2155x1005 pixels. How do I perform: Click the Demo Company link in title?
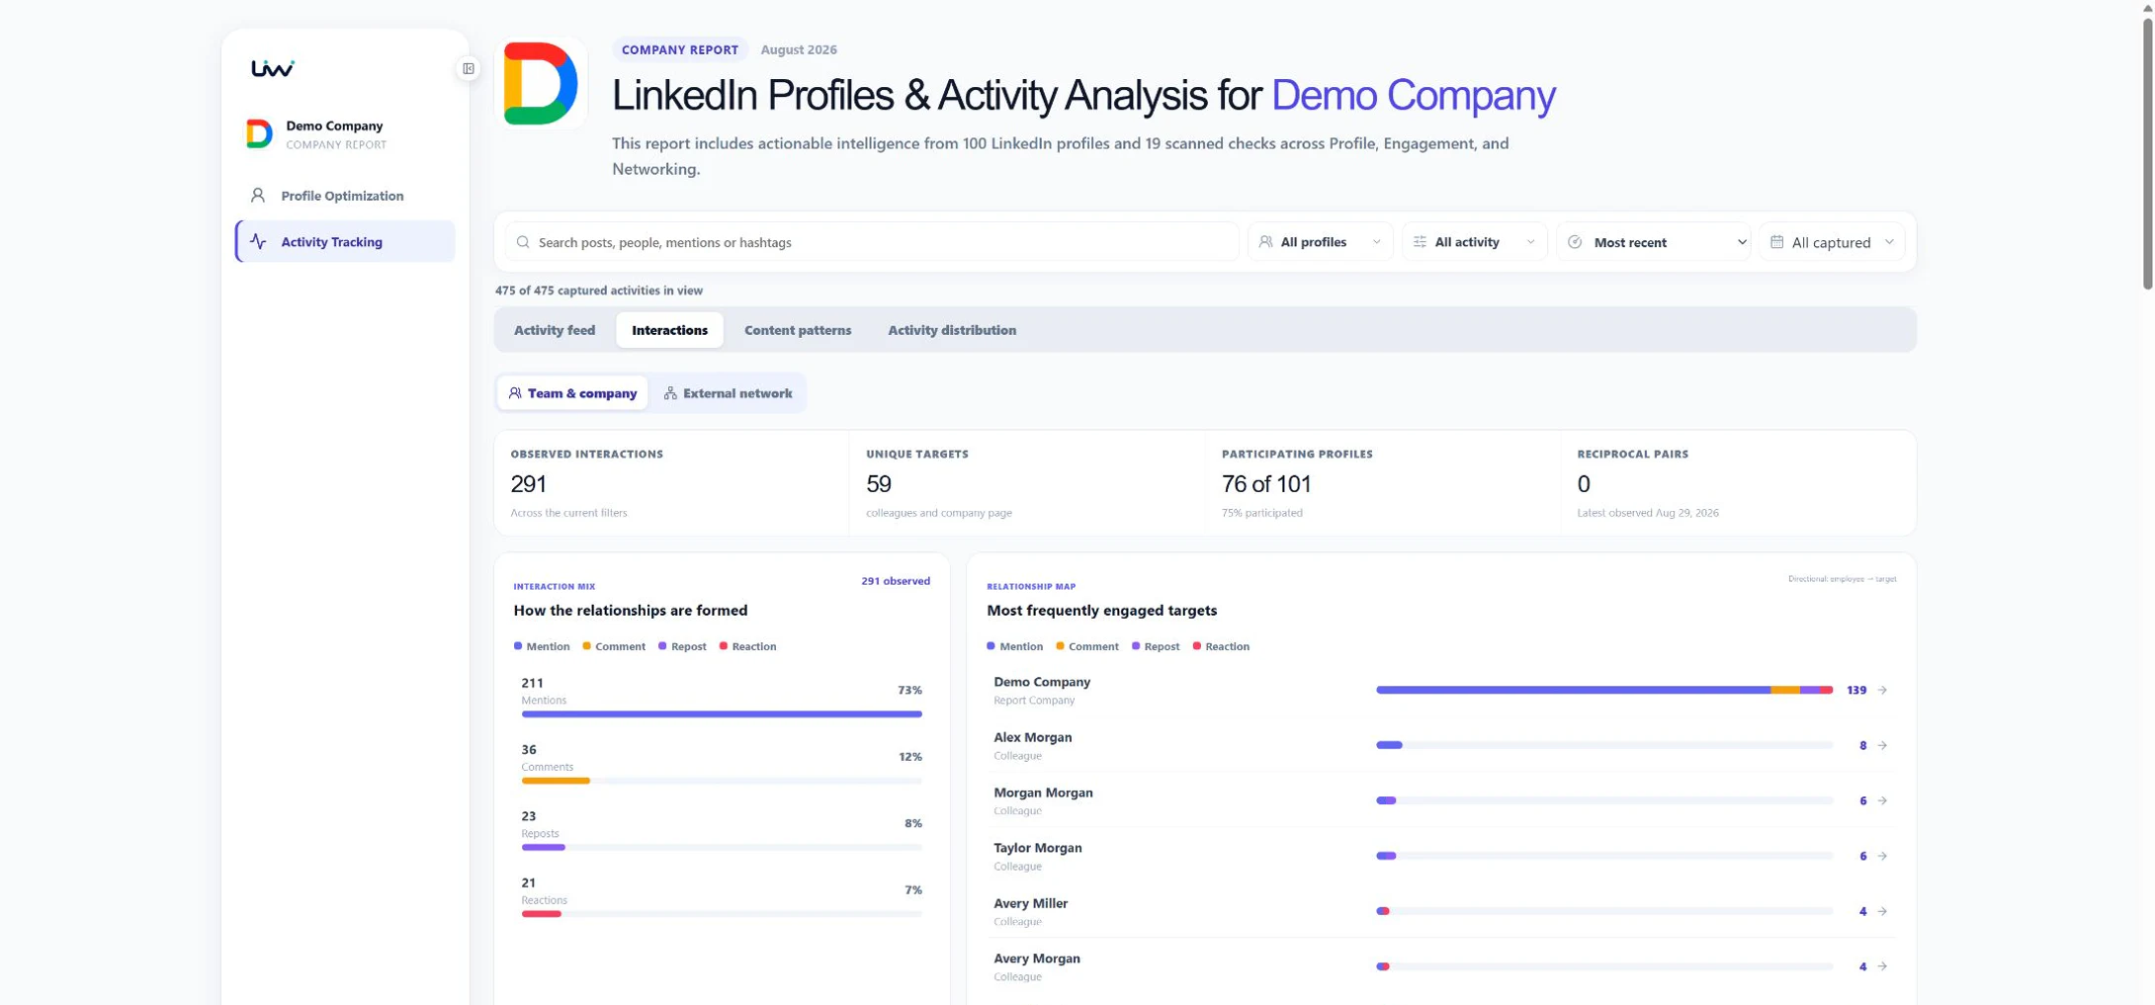click(1414, 95)
